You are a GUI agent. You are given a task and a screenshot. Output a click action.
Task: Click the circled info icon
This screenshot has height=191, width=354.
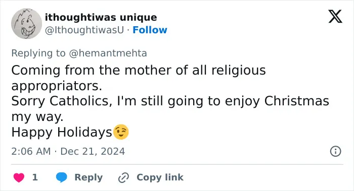(x=335, y=151)
